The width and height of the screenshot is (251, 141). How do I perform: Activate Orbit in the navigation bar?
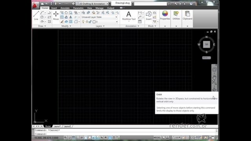[x=214, y=89]
